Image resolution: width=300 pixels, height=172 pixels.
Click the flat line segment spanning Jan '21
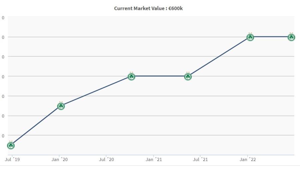point(160,76)
